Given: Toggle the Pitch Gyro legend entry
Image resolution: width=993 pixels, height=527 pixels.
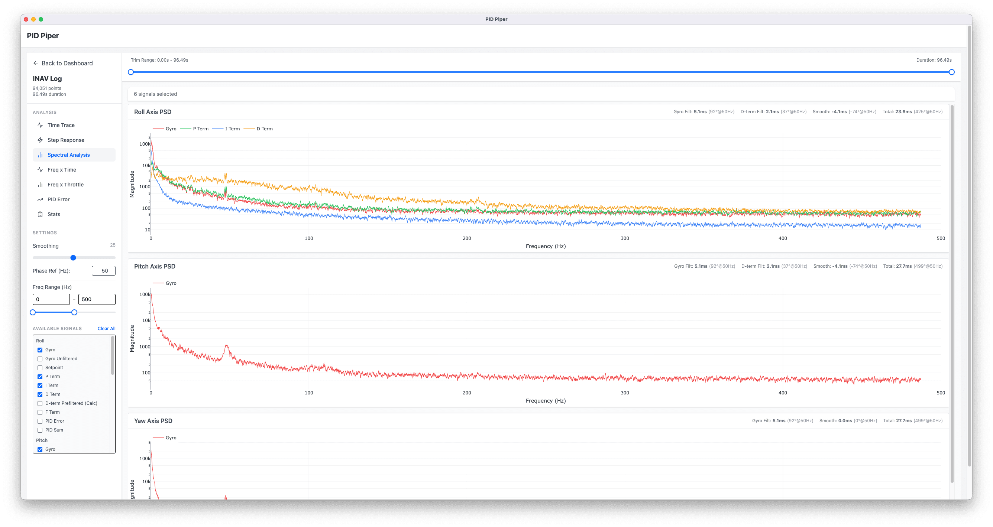Looking at the screenshot, I should (x=171, y=283).
